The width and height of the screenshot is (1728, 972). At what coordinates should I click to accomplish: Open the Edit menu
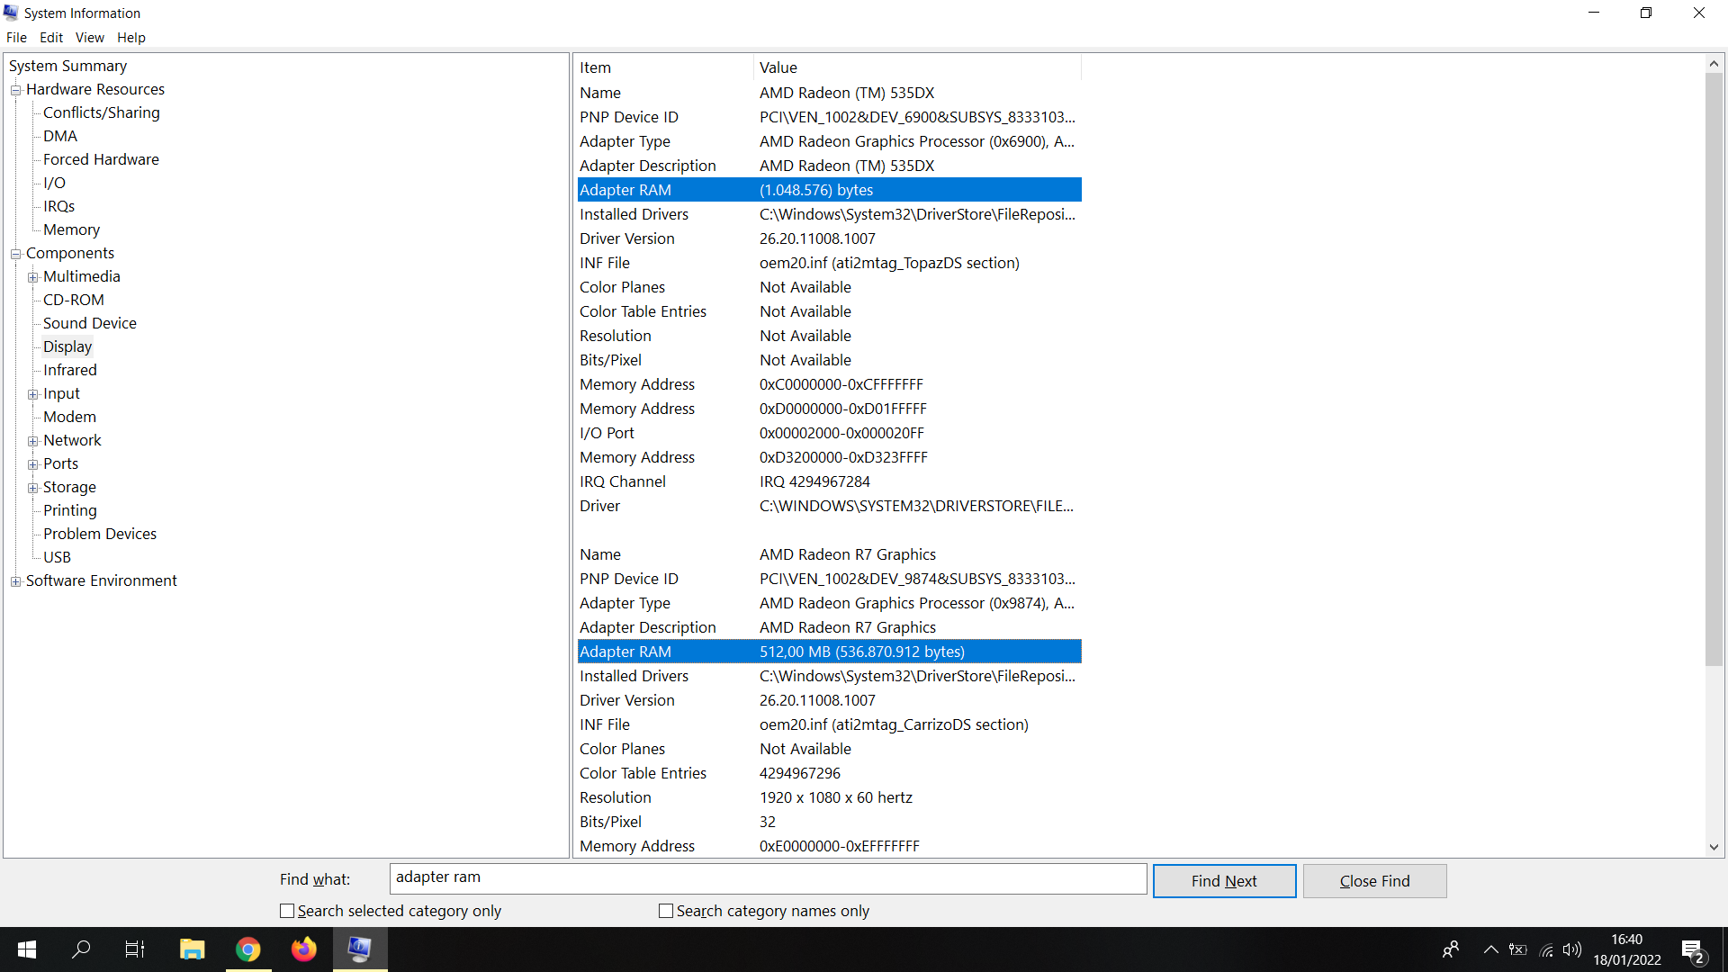[x=51, y=38]
